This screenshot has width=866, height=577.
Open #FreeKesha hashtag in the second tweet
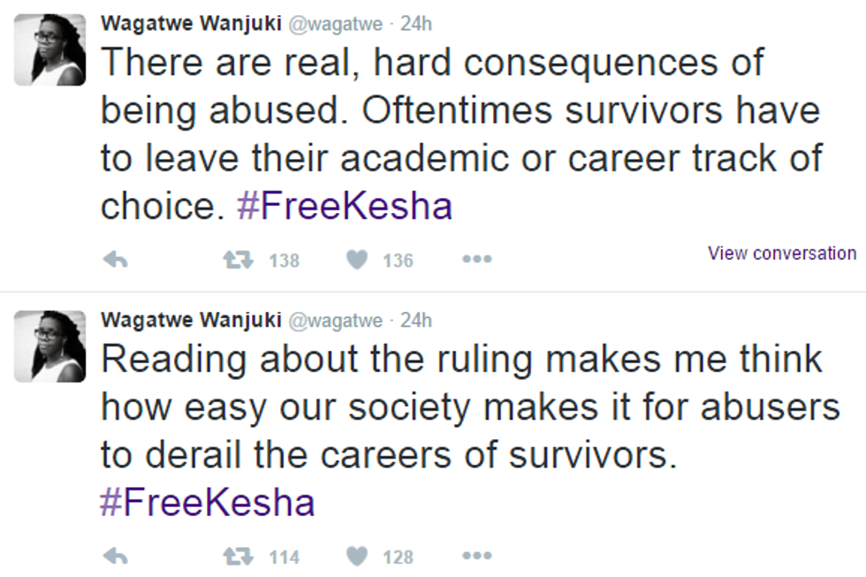point(207,503)
